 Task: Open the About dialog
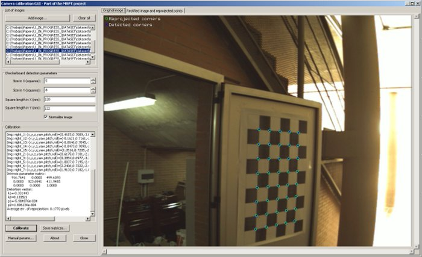point(54,238)
